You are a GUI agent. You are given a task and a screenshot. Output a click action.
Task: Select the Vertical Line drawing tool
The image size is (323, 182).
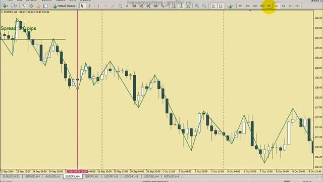pyautogui.click(x=99, y=6)
